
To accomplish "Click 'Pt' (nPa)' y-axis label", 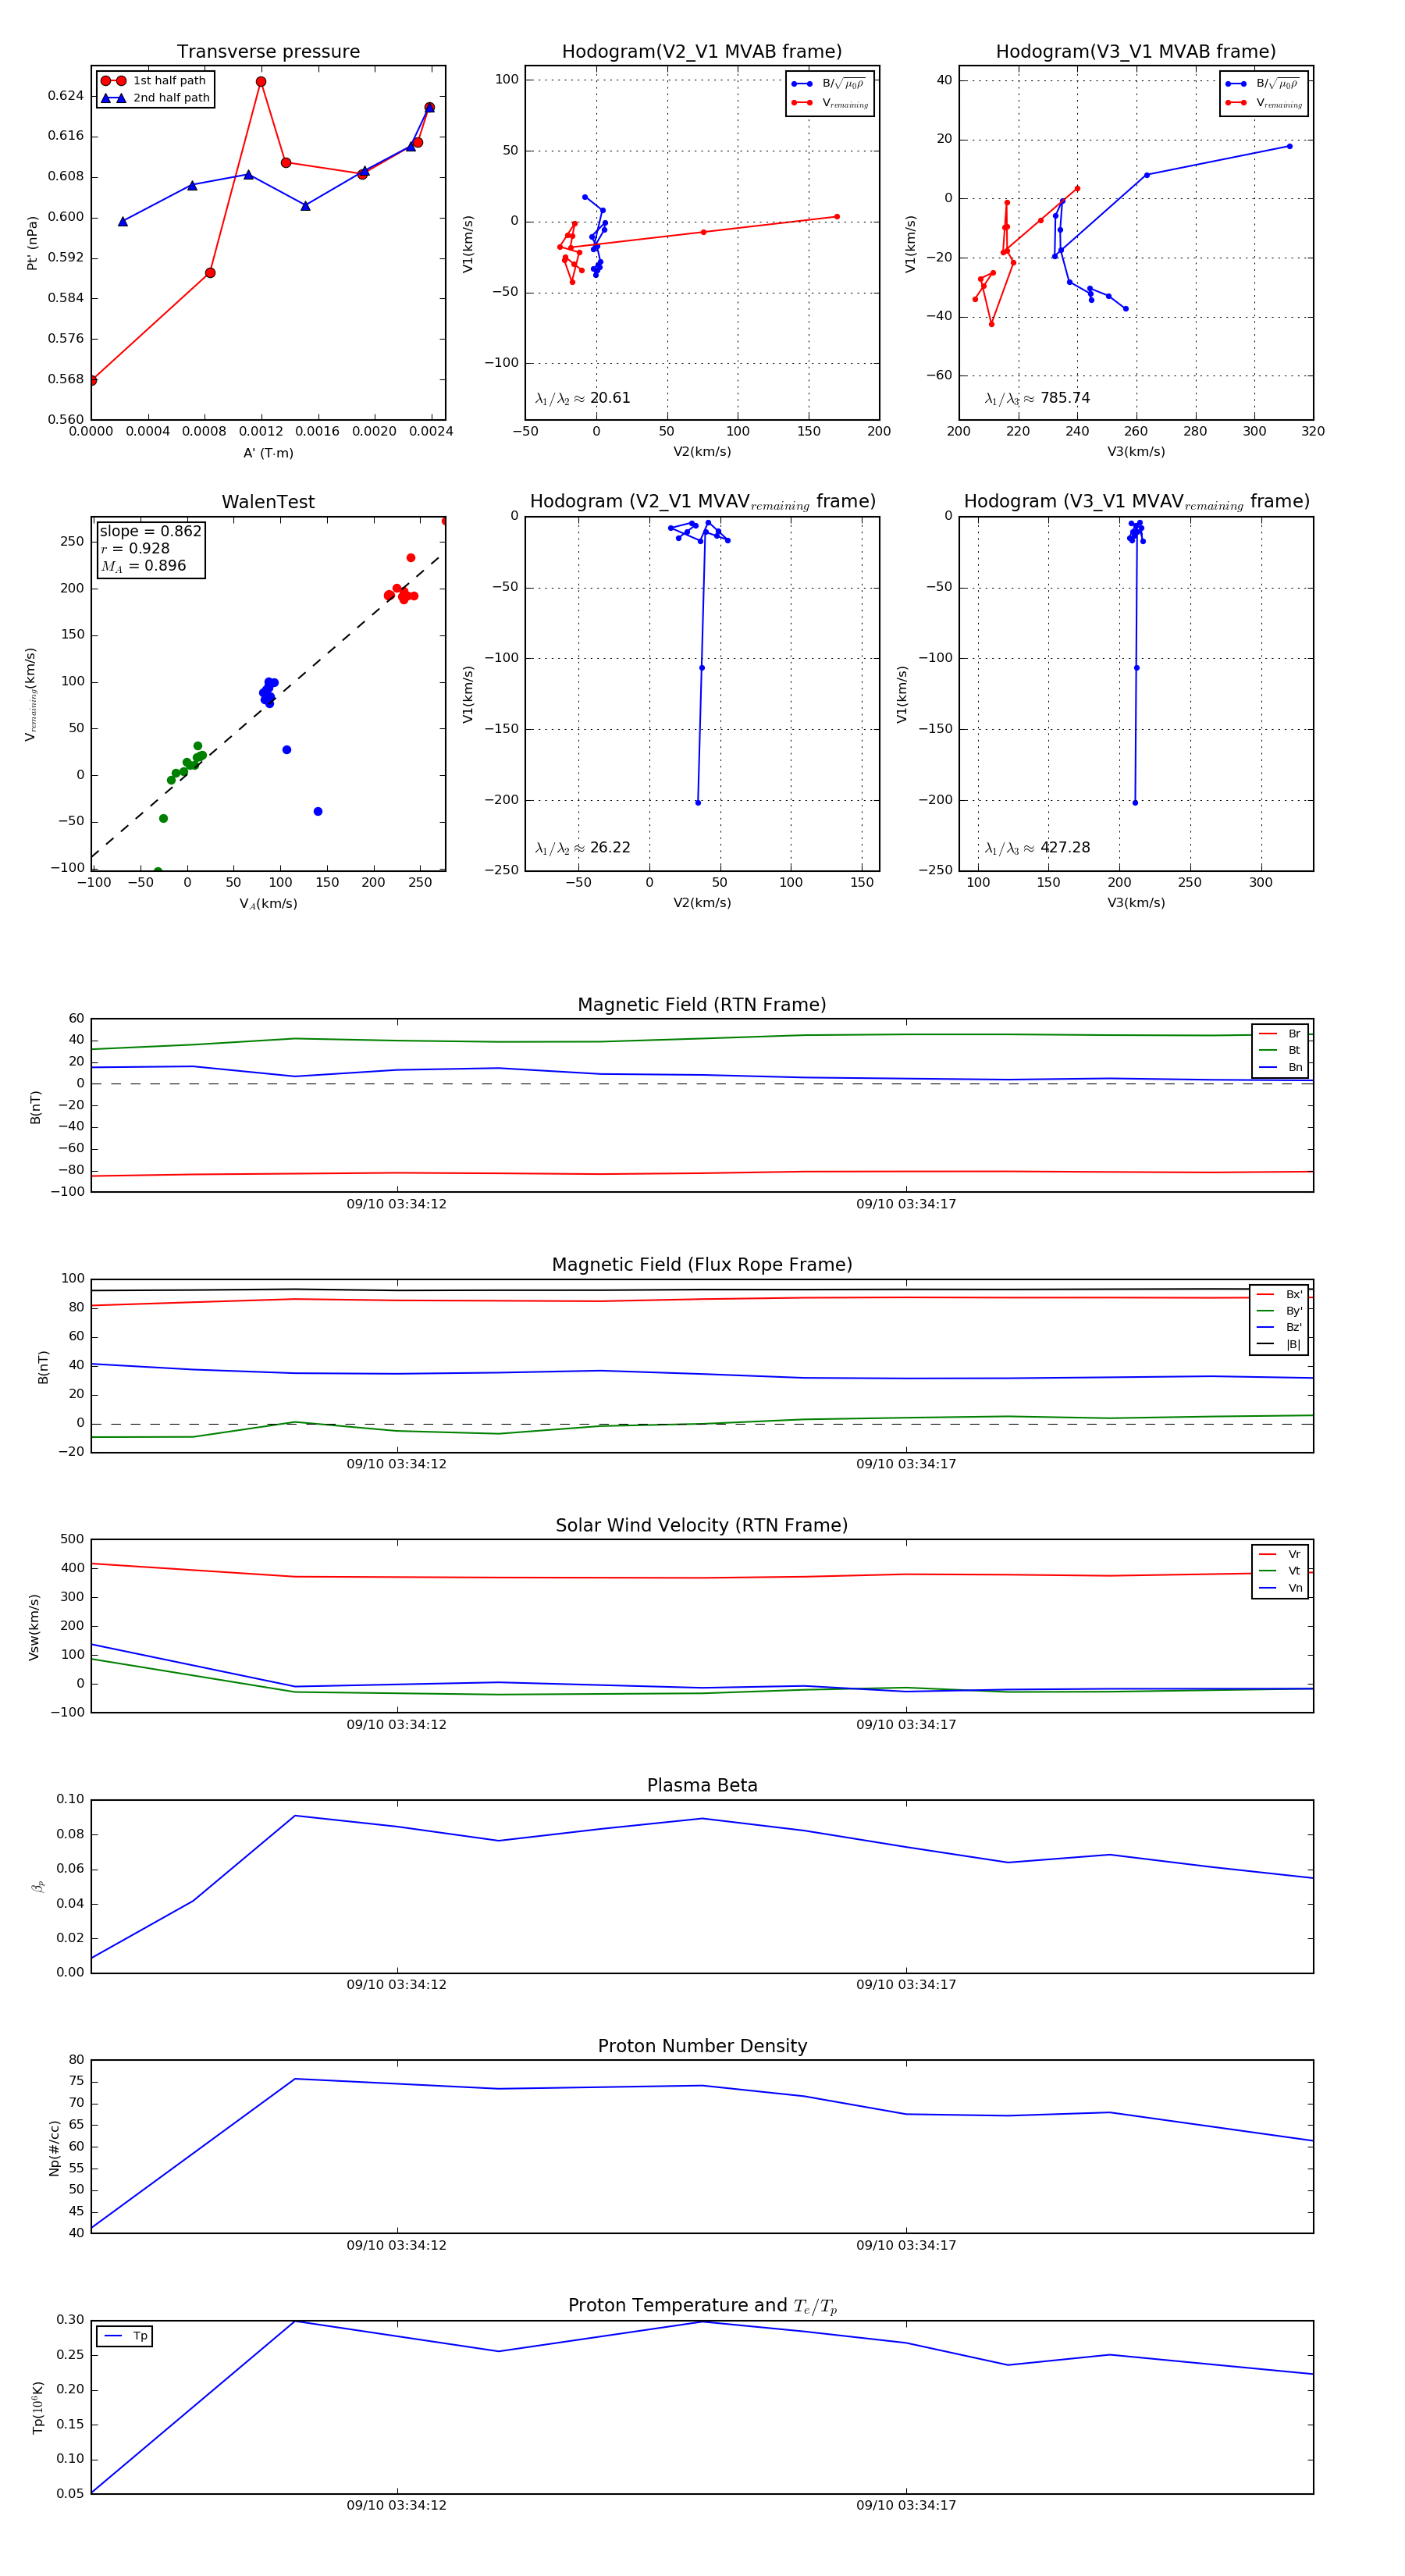I will coord(32,243).
